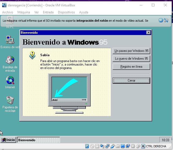Dismiss the mouse integration notification message
This screenshot has height=150, width=173.
(x=161, y=20)
